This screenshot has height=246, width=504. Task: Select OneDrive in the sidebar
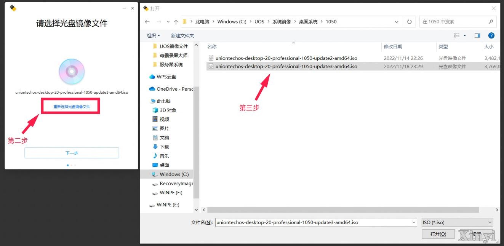pyautogui.click(x=171, y=89)
